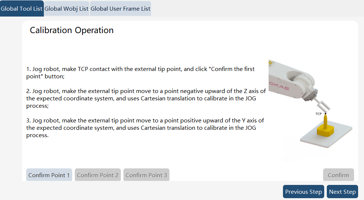
Task: Click the yellow block under the tip pin
Action: point(325,132)
